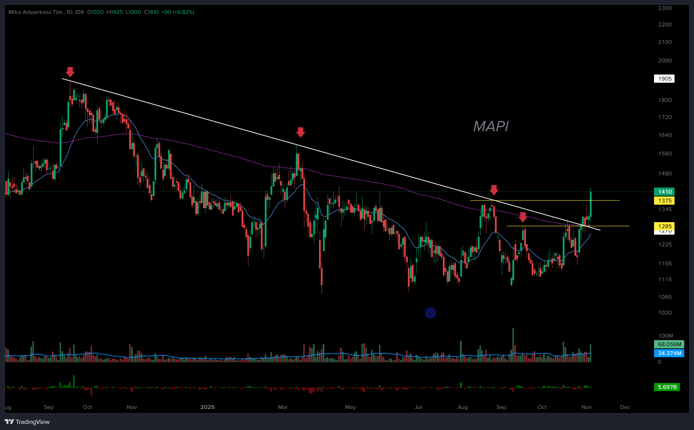
Task: Click the 2300 level on price axis
Action: tap(665, 8)
